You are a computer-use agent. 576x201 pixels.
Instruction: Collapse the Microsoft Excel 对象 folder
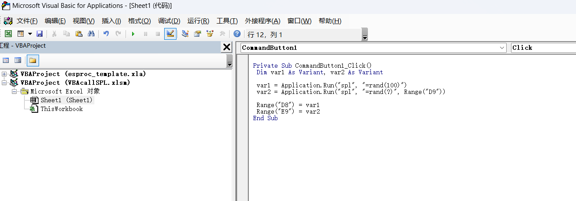pos(14,91)
